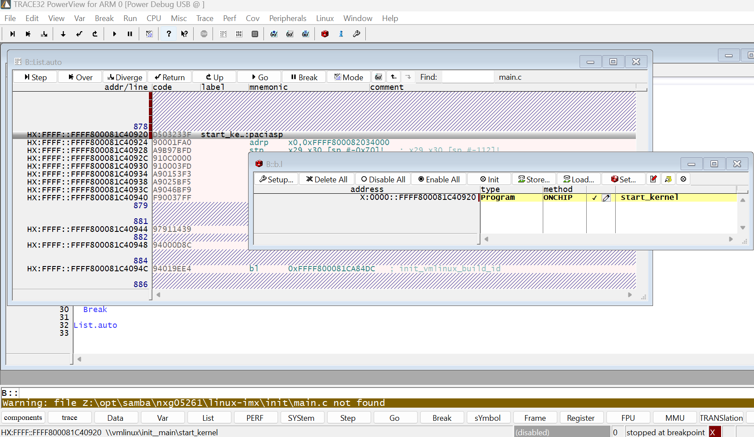
Task: Open settings with the wrench toolbar icon
Action: [356, 33]
